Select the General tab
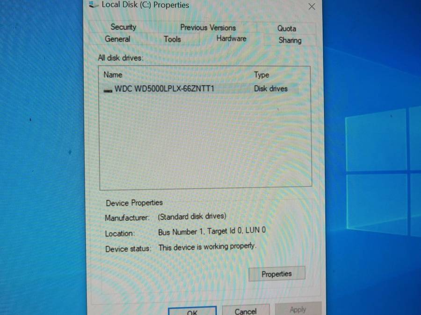 (117, 39)
